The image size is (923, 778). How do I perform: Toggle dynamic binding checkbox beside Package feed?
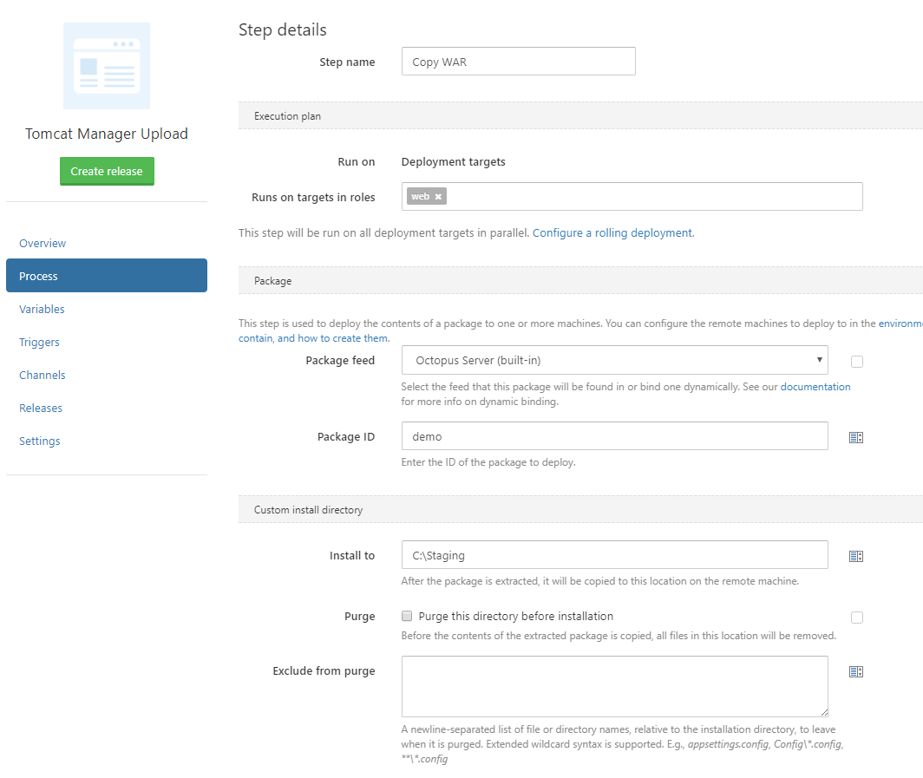click(x=857, y=362)
